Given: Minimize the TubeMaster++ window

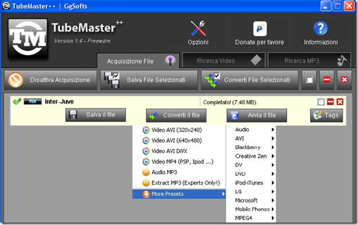Looking at the screenshot, I should 325,6.
